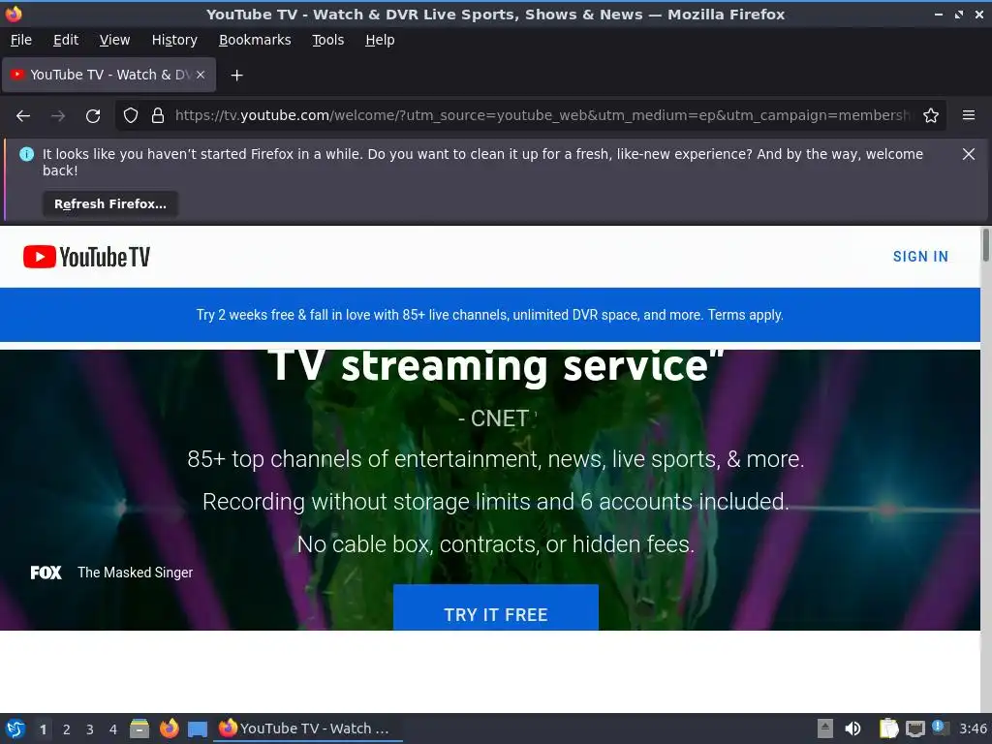Switch to workspace 4
Image resolution: width=992 pixels, height=744 pixels.
113,729
